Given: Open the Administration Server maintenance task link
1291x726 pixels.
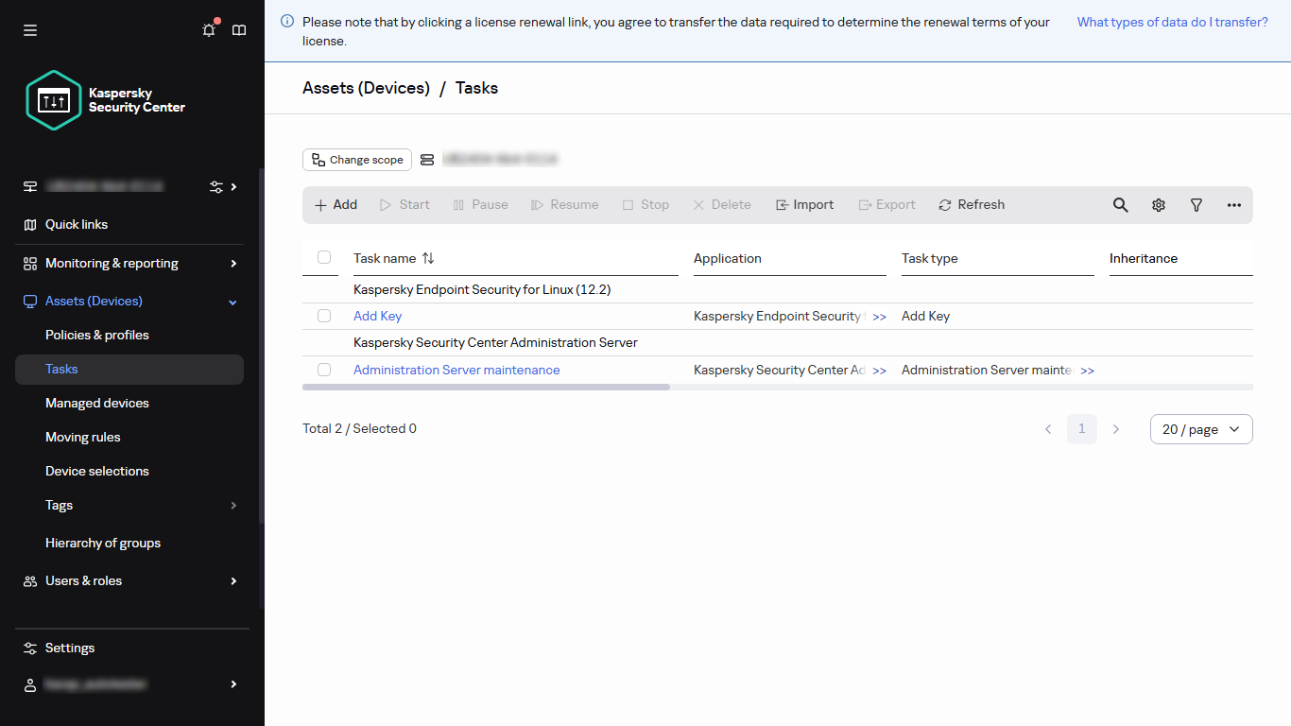Looking at the screenshot, I should (456, 370).
